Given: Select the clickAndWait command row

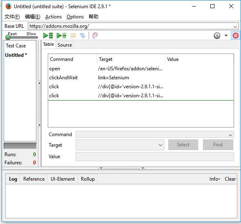Looking at the screenshot, I should tap(141, 78).
